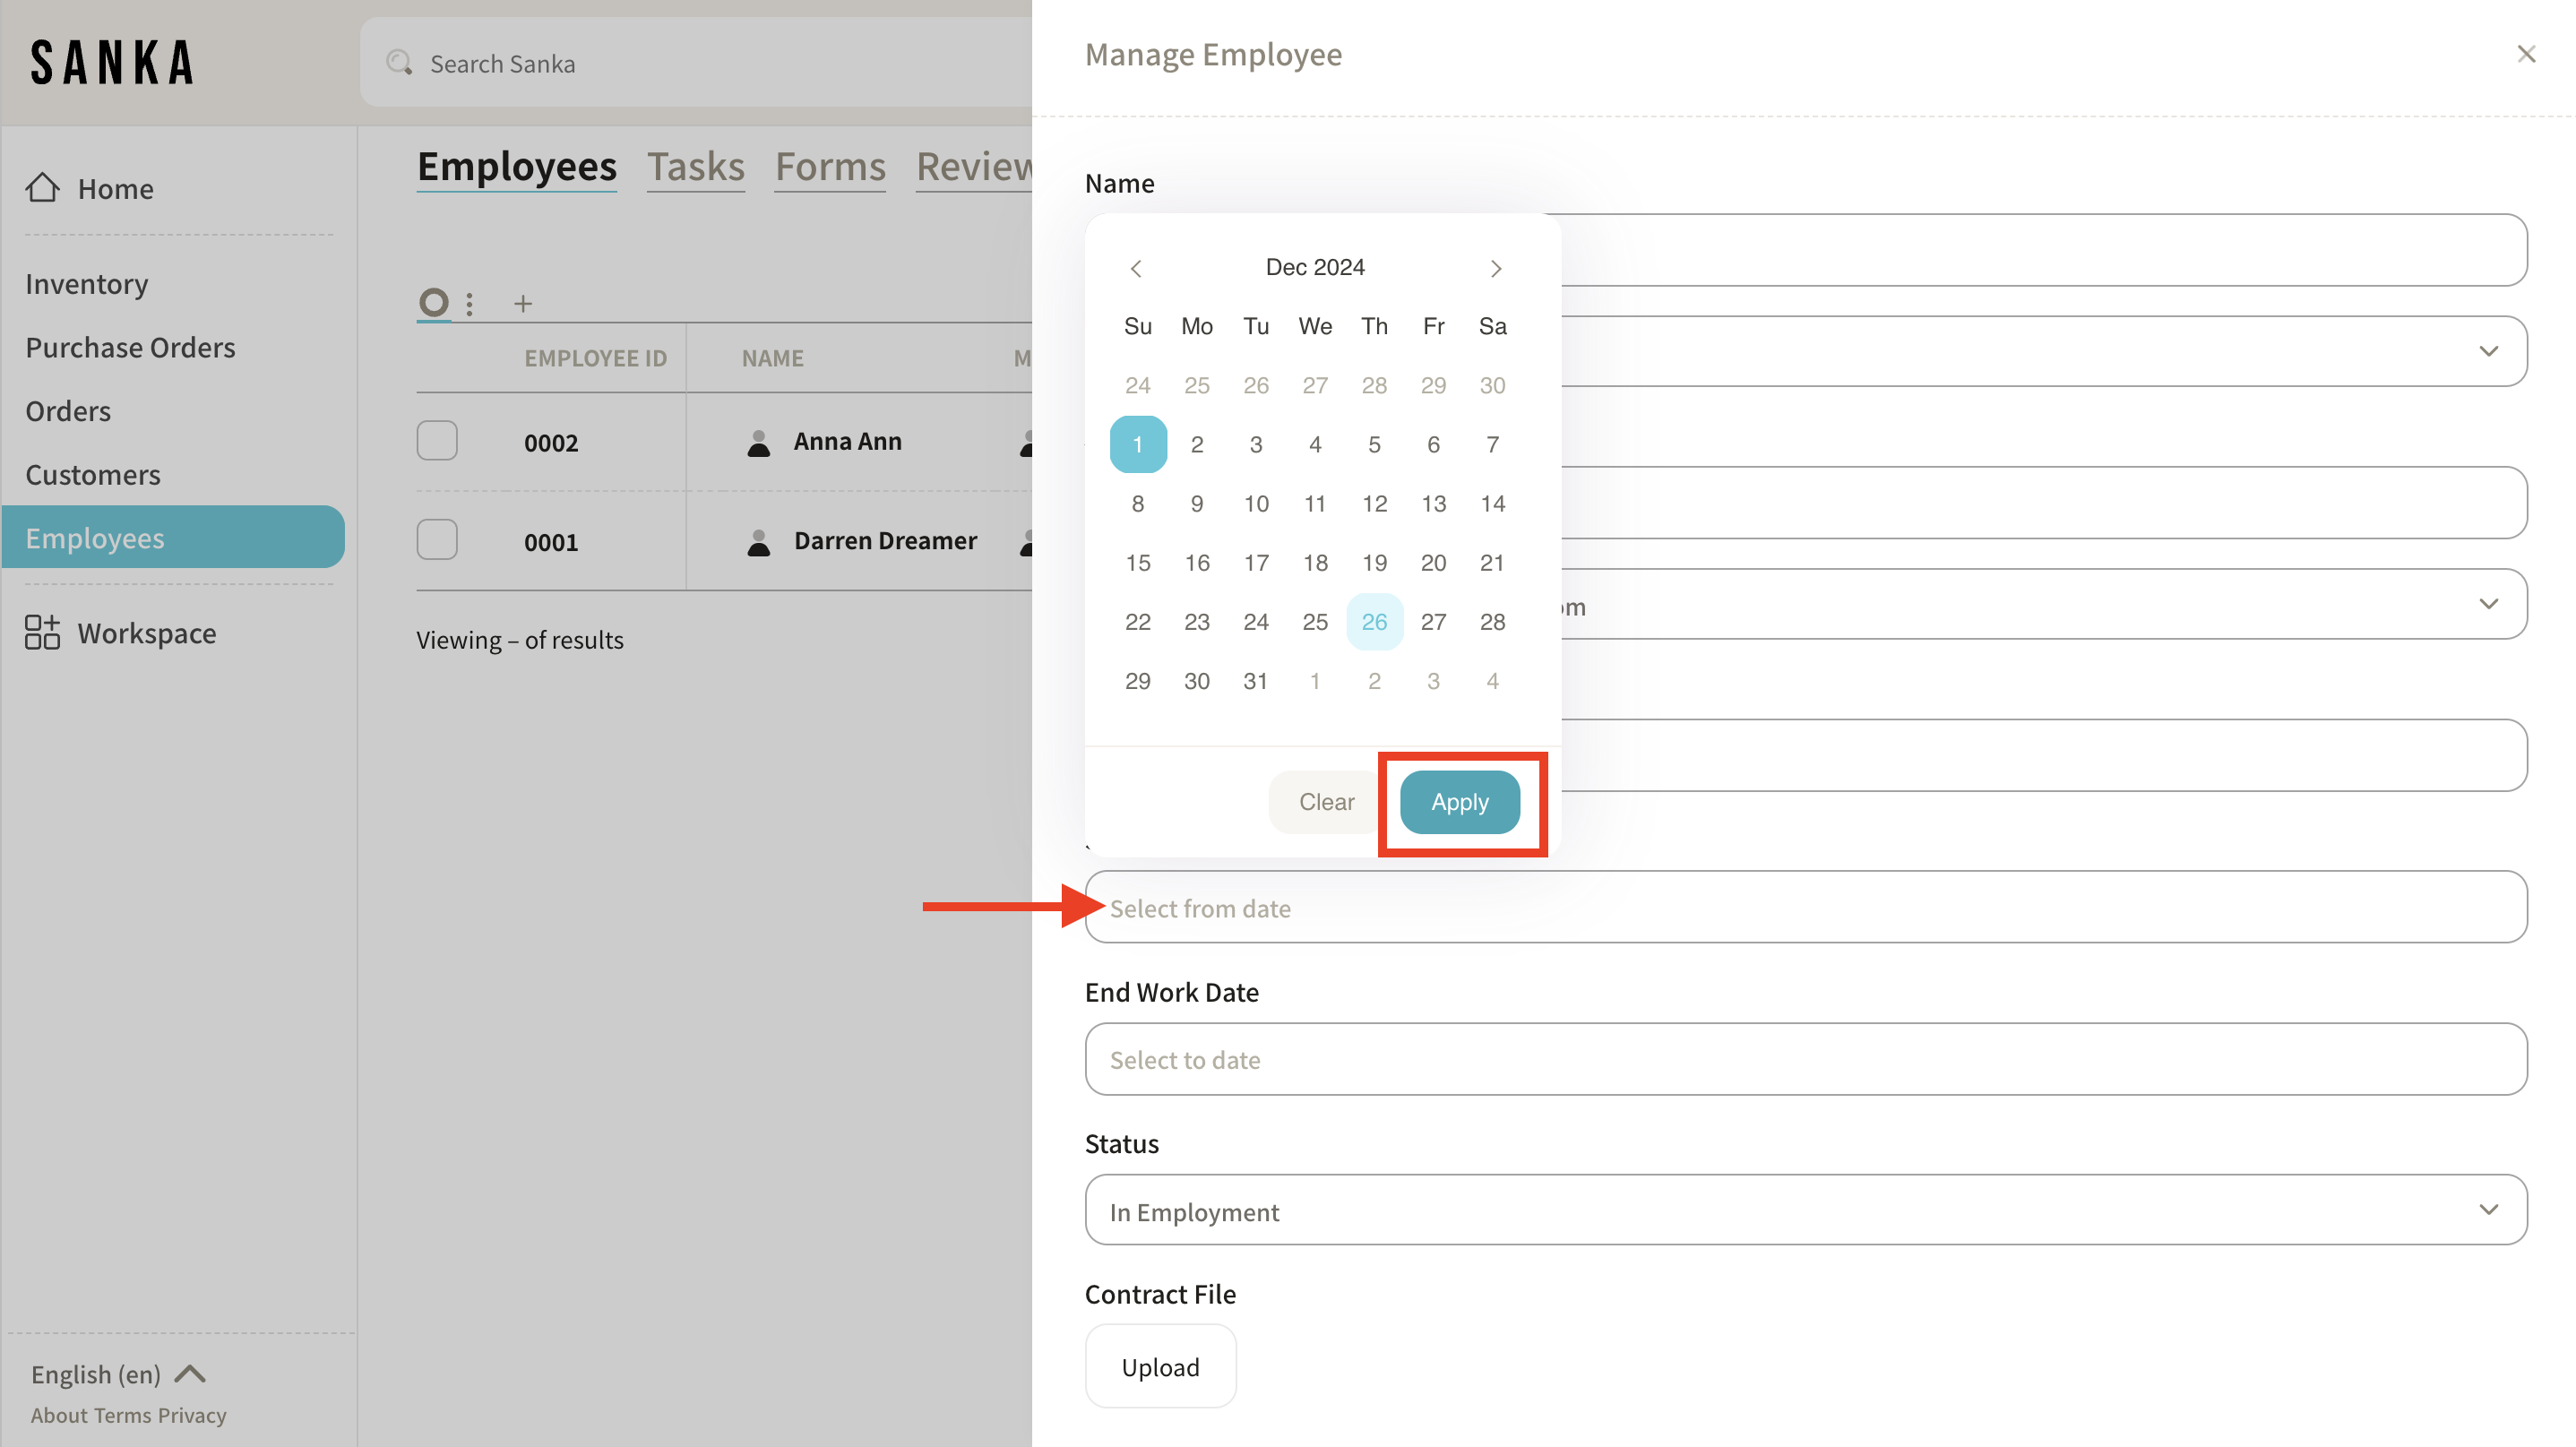
Task: Click the Workspace grid icon
Action: click(42, 633)
